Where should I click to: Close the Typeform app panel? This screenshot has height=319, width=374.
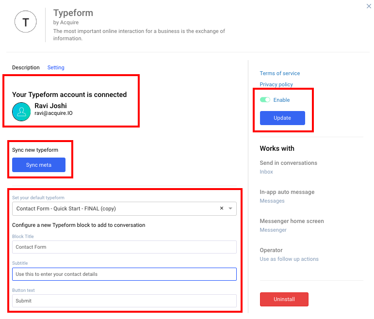tap(369, 6)
